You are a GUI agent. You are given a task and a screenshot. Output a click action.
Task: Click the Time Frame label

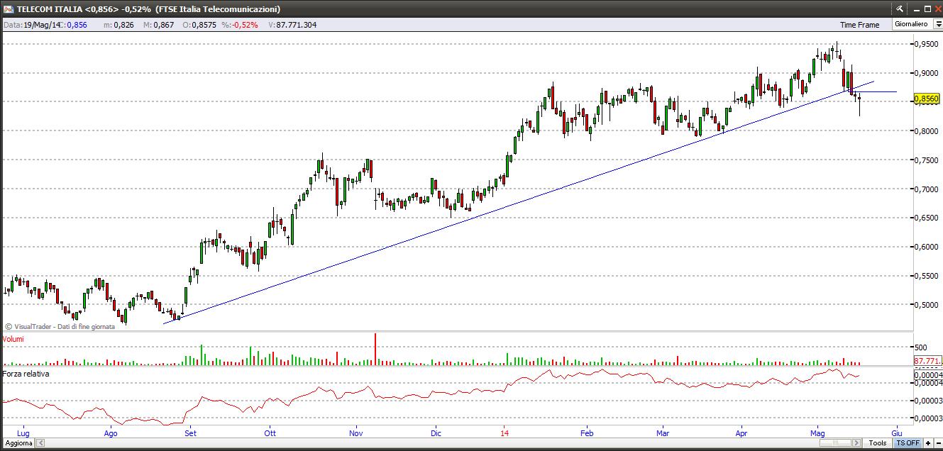(859, 25)
